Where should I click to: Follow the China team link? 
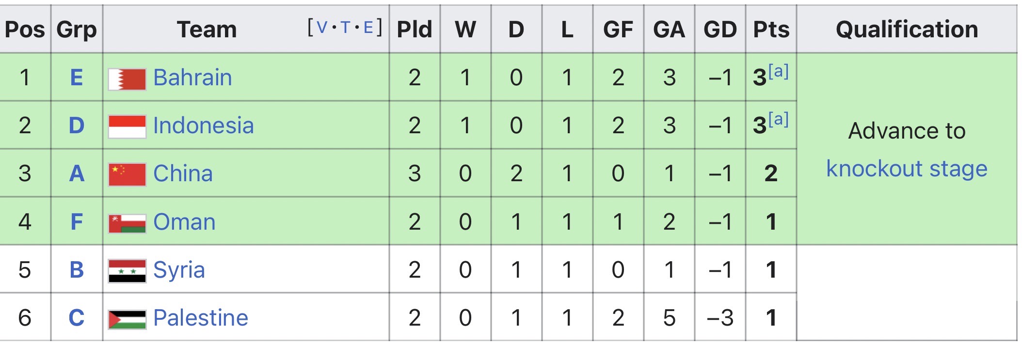click(x=183, y=173)
